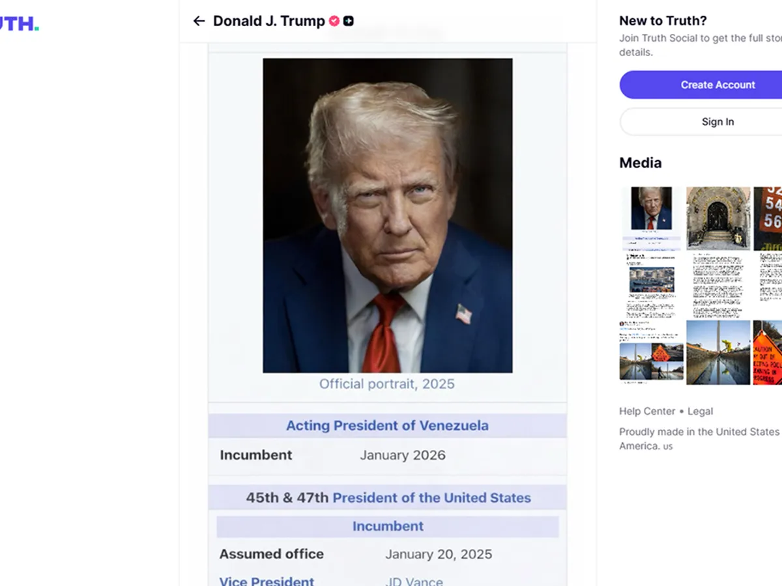Open the Create Account button

(x=719, y=85)
